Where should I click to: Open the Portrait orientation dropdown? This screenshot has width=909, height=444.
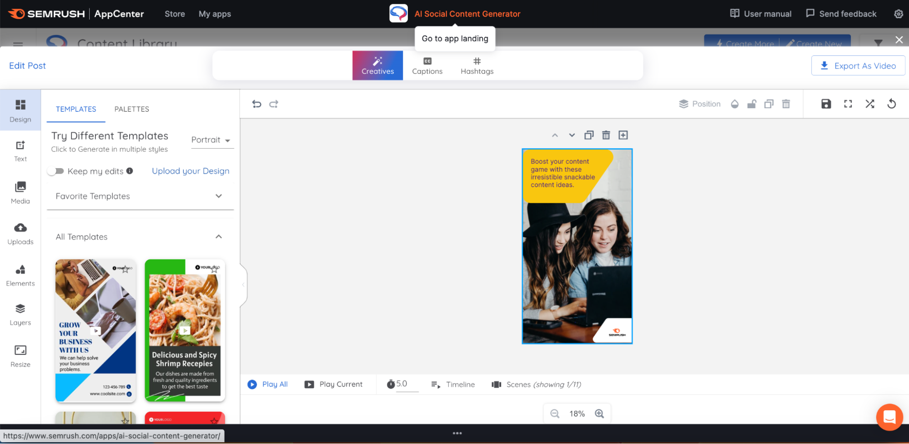coord(211,140)
